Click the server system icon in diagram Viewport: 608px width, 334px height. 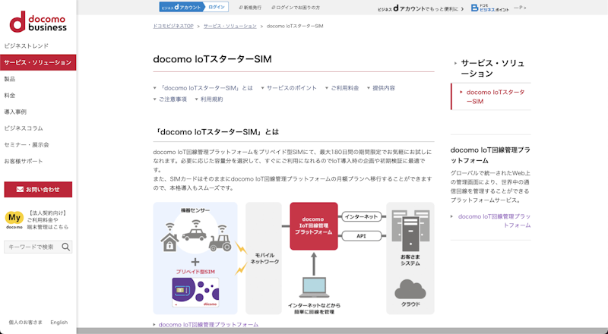(x=410, y=230)
